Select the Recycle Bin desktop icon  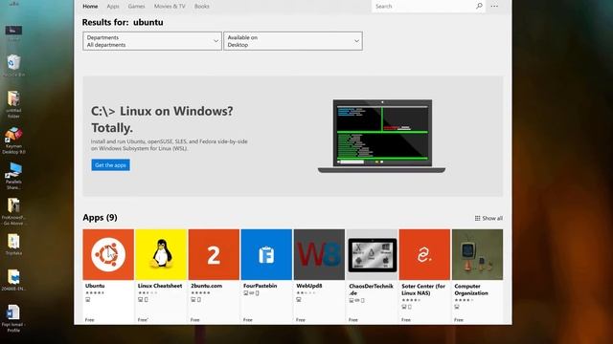(x=13, y=66)
